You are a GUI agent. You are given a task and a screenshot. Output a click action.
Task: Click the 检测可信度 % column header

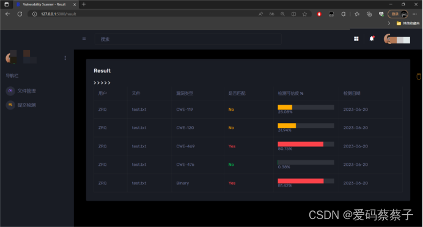point(290,94)
